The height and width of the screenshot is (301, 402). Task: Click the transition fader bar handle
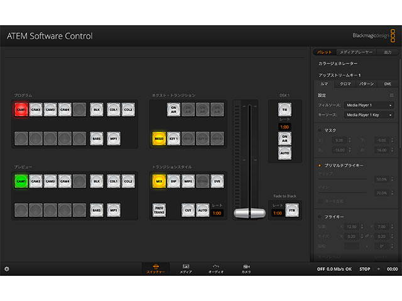tap(249, 213)
